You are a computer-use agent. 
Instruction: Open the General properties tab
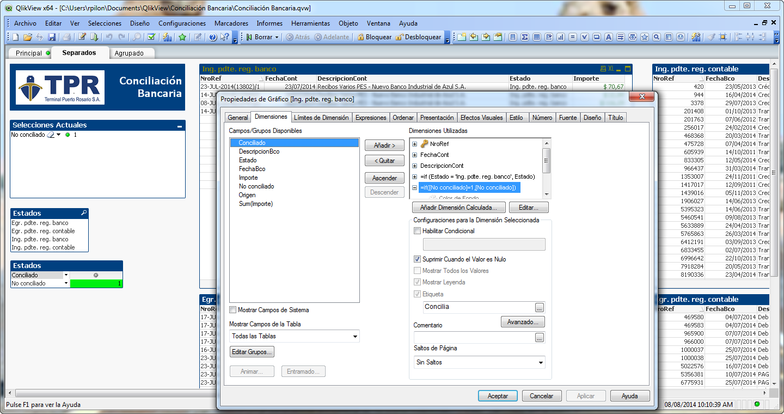point(238,118)
